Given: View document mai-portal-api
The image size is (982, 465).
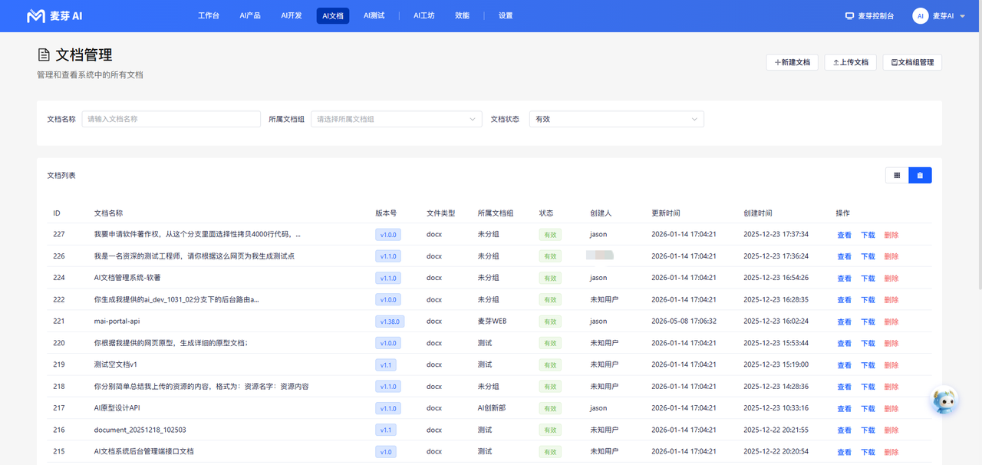Looking at the screenshot, I should [844, 322].
